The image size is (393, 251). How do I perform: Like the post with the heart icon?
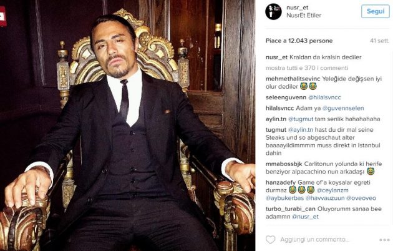[x=270, y=240]
